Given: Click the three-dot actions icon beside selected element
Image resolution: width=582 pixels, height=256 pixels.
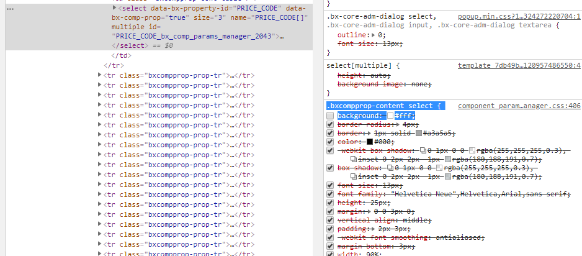Looking at the screenshot, I should (11, 9).
